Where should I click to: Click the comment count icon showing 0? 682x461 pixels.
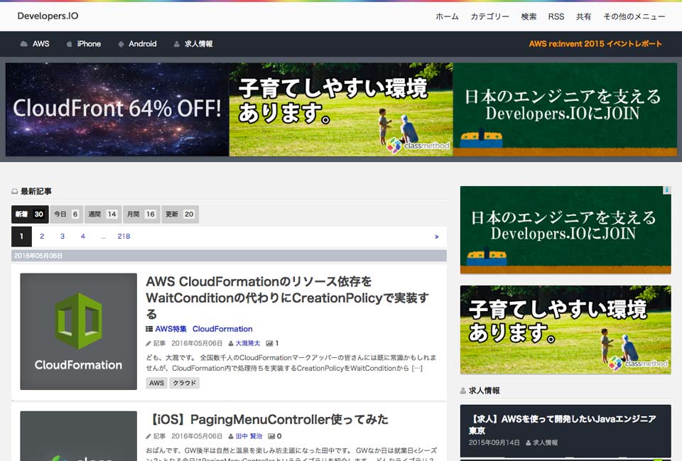point(271,437)
